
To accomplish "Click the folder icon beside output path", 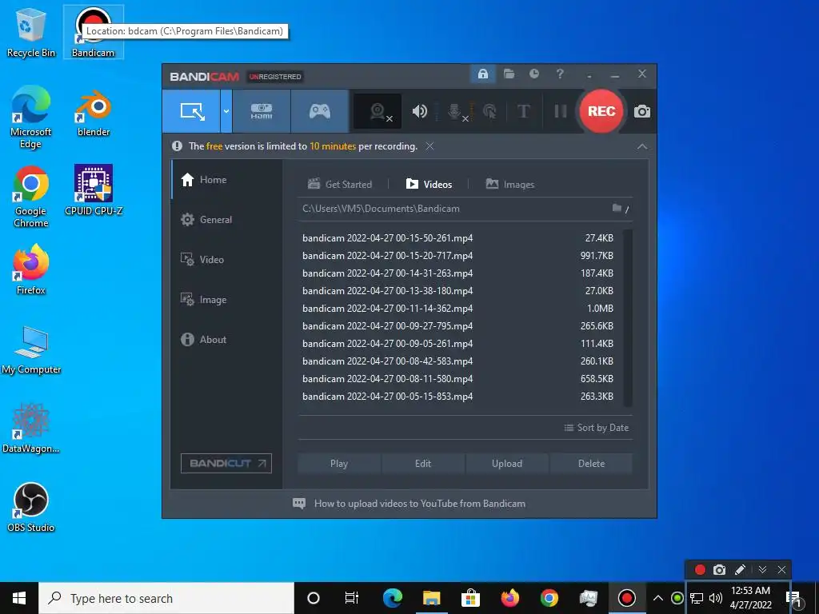I will pyautogui.click(x=617, y=209).
